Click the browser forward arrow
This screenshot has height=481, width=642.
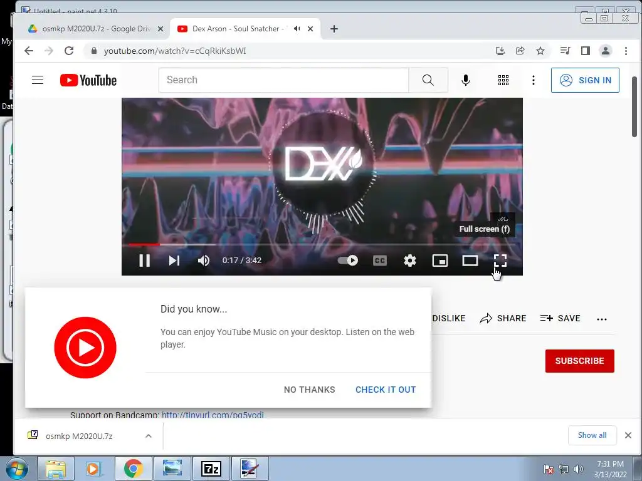(x=49, y=51)
